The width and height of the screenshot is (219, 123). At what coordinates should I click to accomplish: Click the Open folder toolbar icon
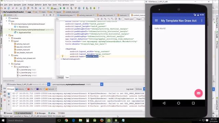(x=2, y=8)
